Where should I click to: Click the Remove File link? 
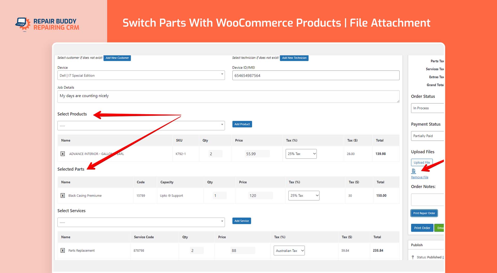point(420,177)
